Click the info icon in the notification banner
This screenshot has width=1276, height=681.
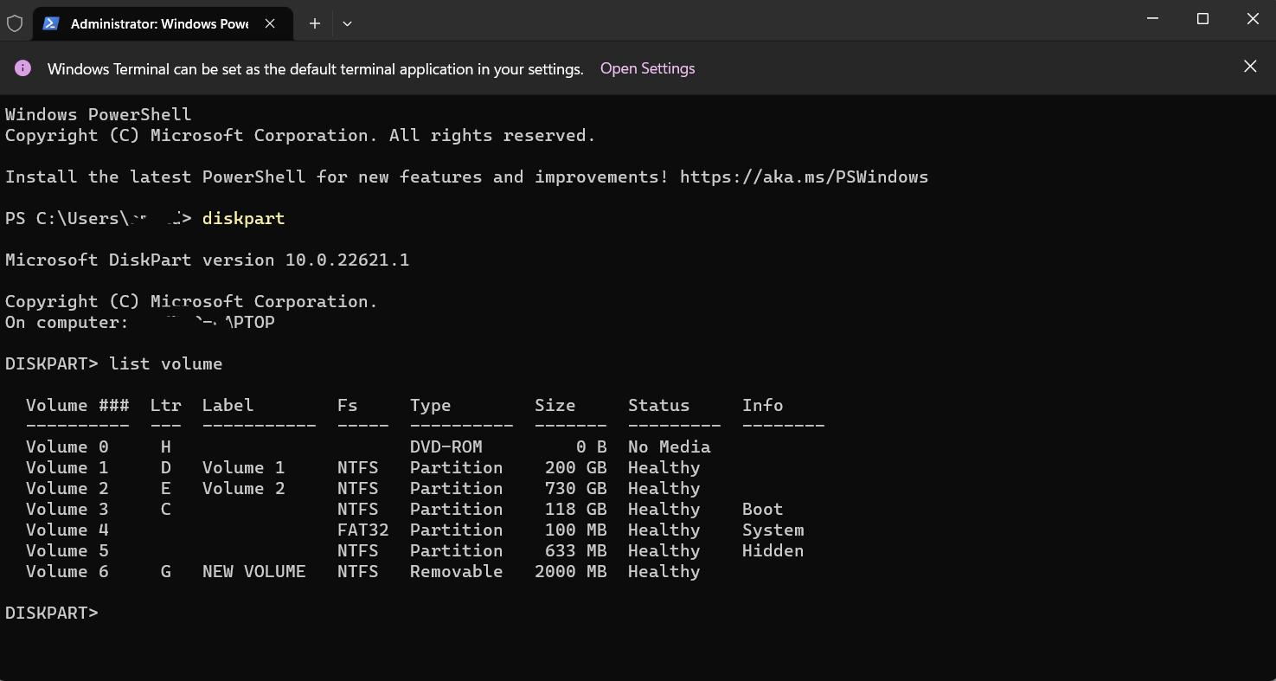pos(22,67)
